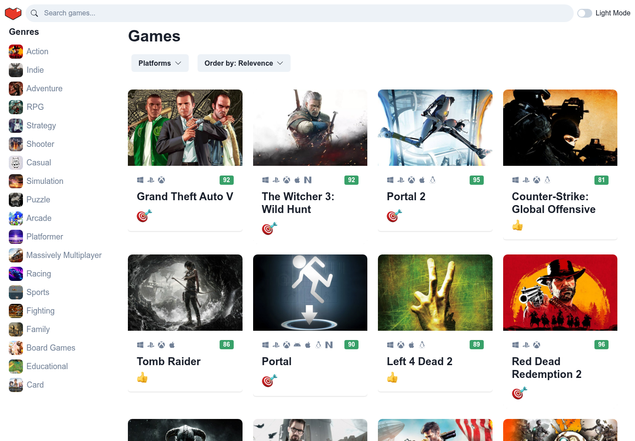
Task: Open the Grand Theft Auto V cover image
Action: pyautogui.click(x=185, y=128)
